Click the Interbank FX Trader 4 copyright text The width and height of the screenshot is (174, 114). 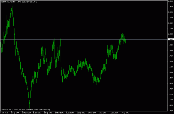[26, 110]
